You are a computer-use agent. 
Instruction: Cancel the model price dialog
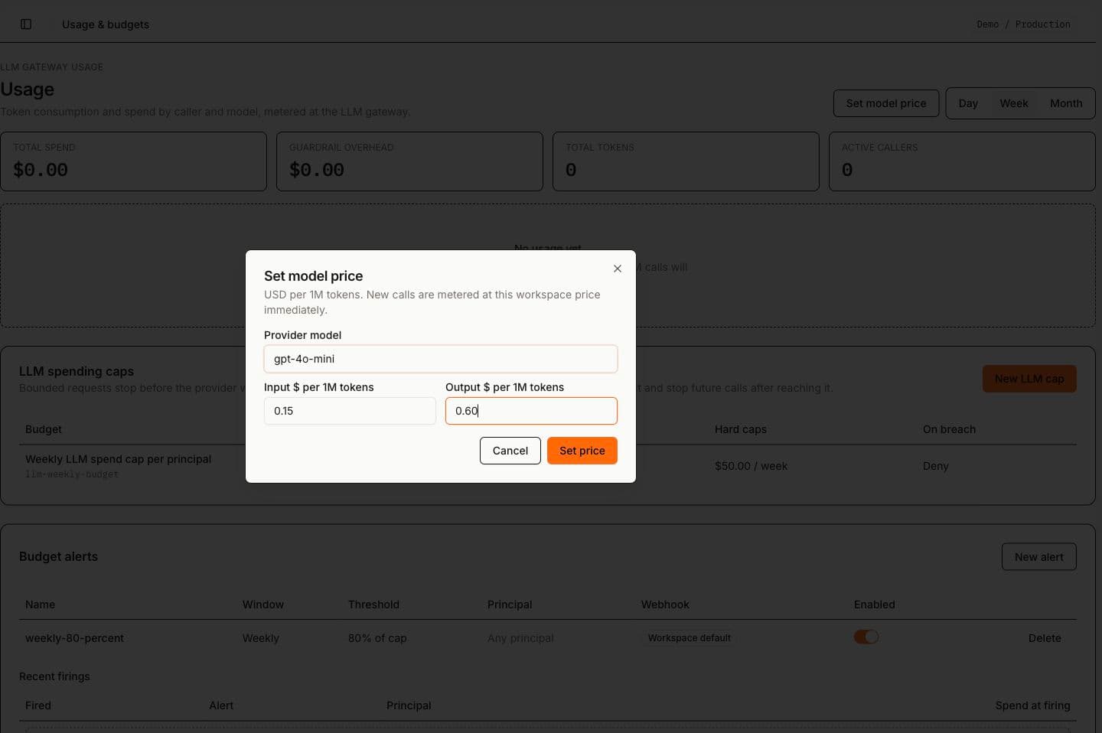coord(510,451)
